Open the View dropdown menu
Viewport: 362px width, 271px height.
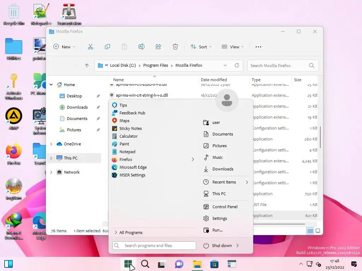pyautogui.click(x=233, y=47)
